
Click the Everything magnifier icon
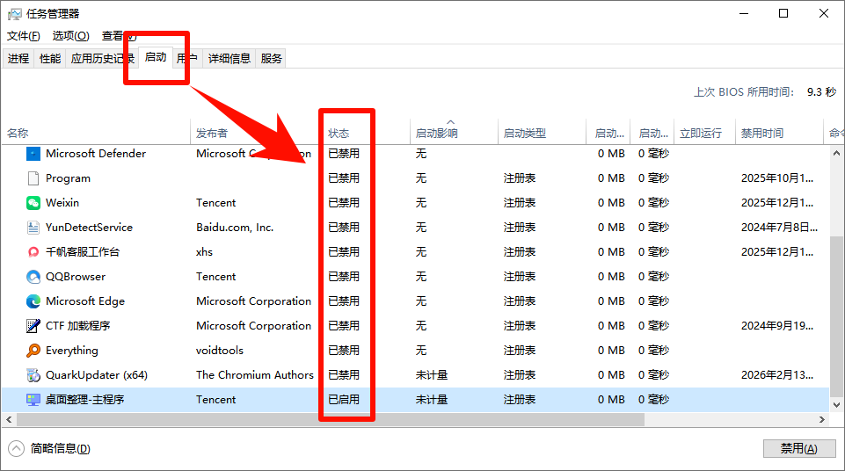pyautogui.click(x=33, y=351)
